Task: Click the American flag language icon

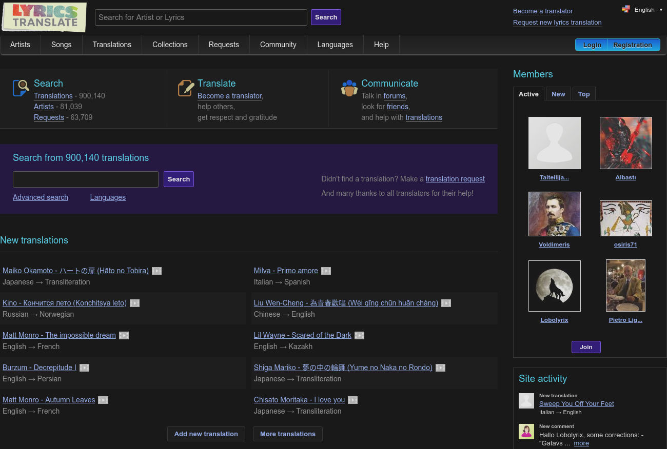Action: click(x=626, y=9)
